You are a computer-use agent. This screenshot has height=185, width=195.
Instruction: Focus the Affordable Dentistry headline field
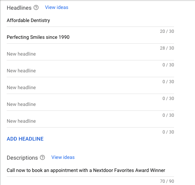point(90,21)
